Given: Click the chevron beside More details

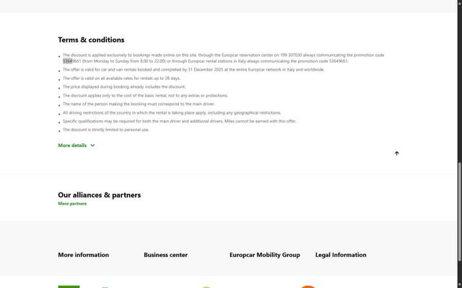Looking at the screenshot, I should 92,145.
